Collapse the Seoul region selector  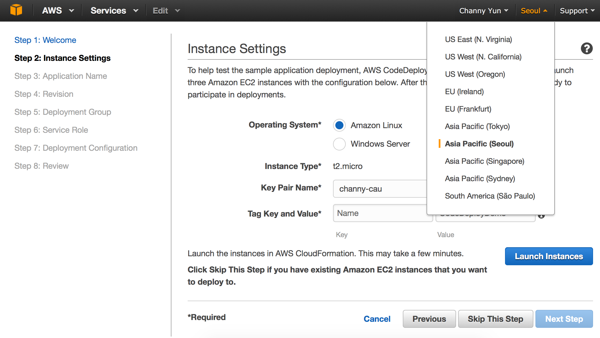tap(534, 11)
